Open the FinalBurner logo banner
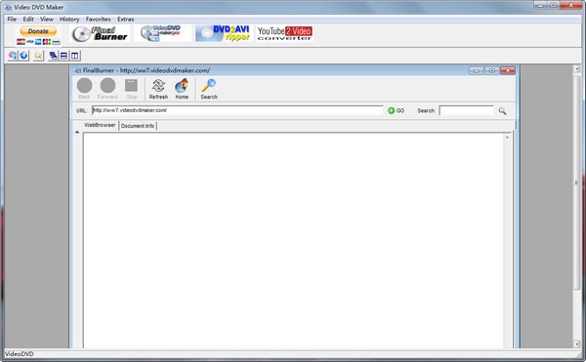 (100, 33)
